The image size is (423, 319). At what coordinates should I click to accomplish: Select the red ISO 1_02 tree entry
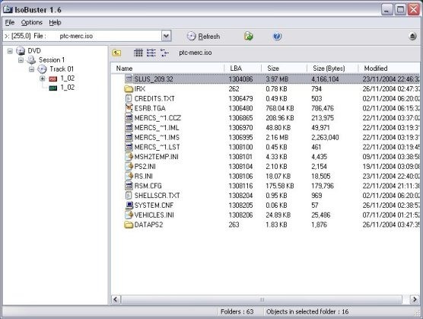click(x=67, y=78)
